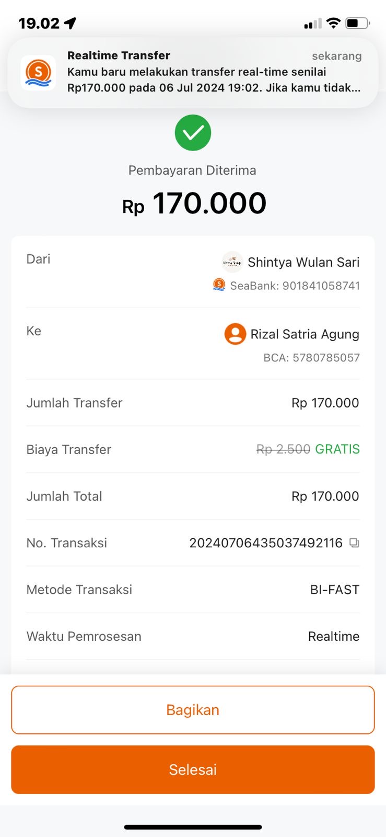Tap Shintya Wulan Sari's profile avatar
386x837 pixels.
point(232,262)
